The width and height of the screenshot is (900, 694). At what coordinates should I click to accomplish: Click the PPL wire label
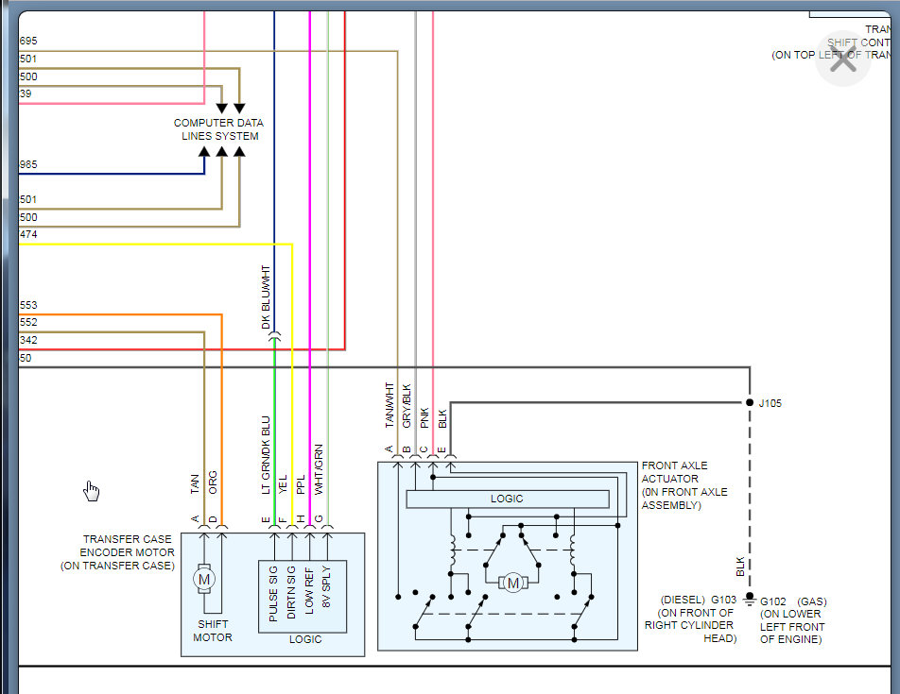(301, 484)
